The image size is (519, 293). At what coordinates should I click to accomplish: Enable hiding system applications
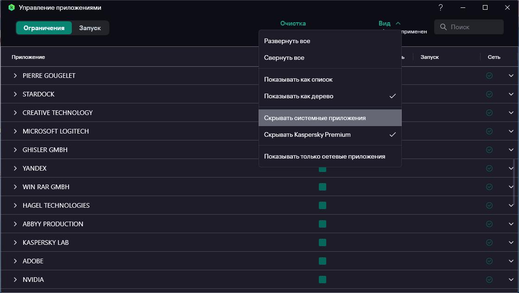(x=315, y=118)
